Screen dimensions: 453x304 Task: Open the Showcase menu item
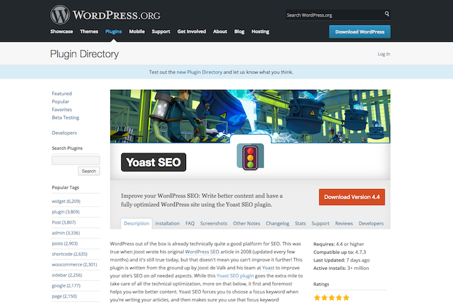click(61, 31)
